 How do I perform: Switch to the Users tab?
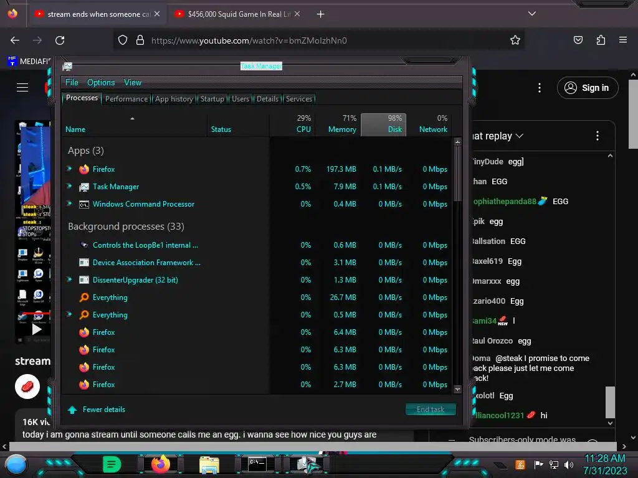[240, 99]
